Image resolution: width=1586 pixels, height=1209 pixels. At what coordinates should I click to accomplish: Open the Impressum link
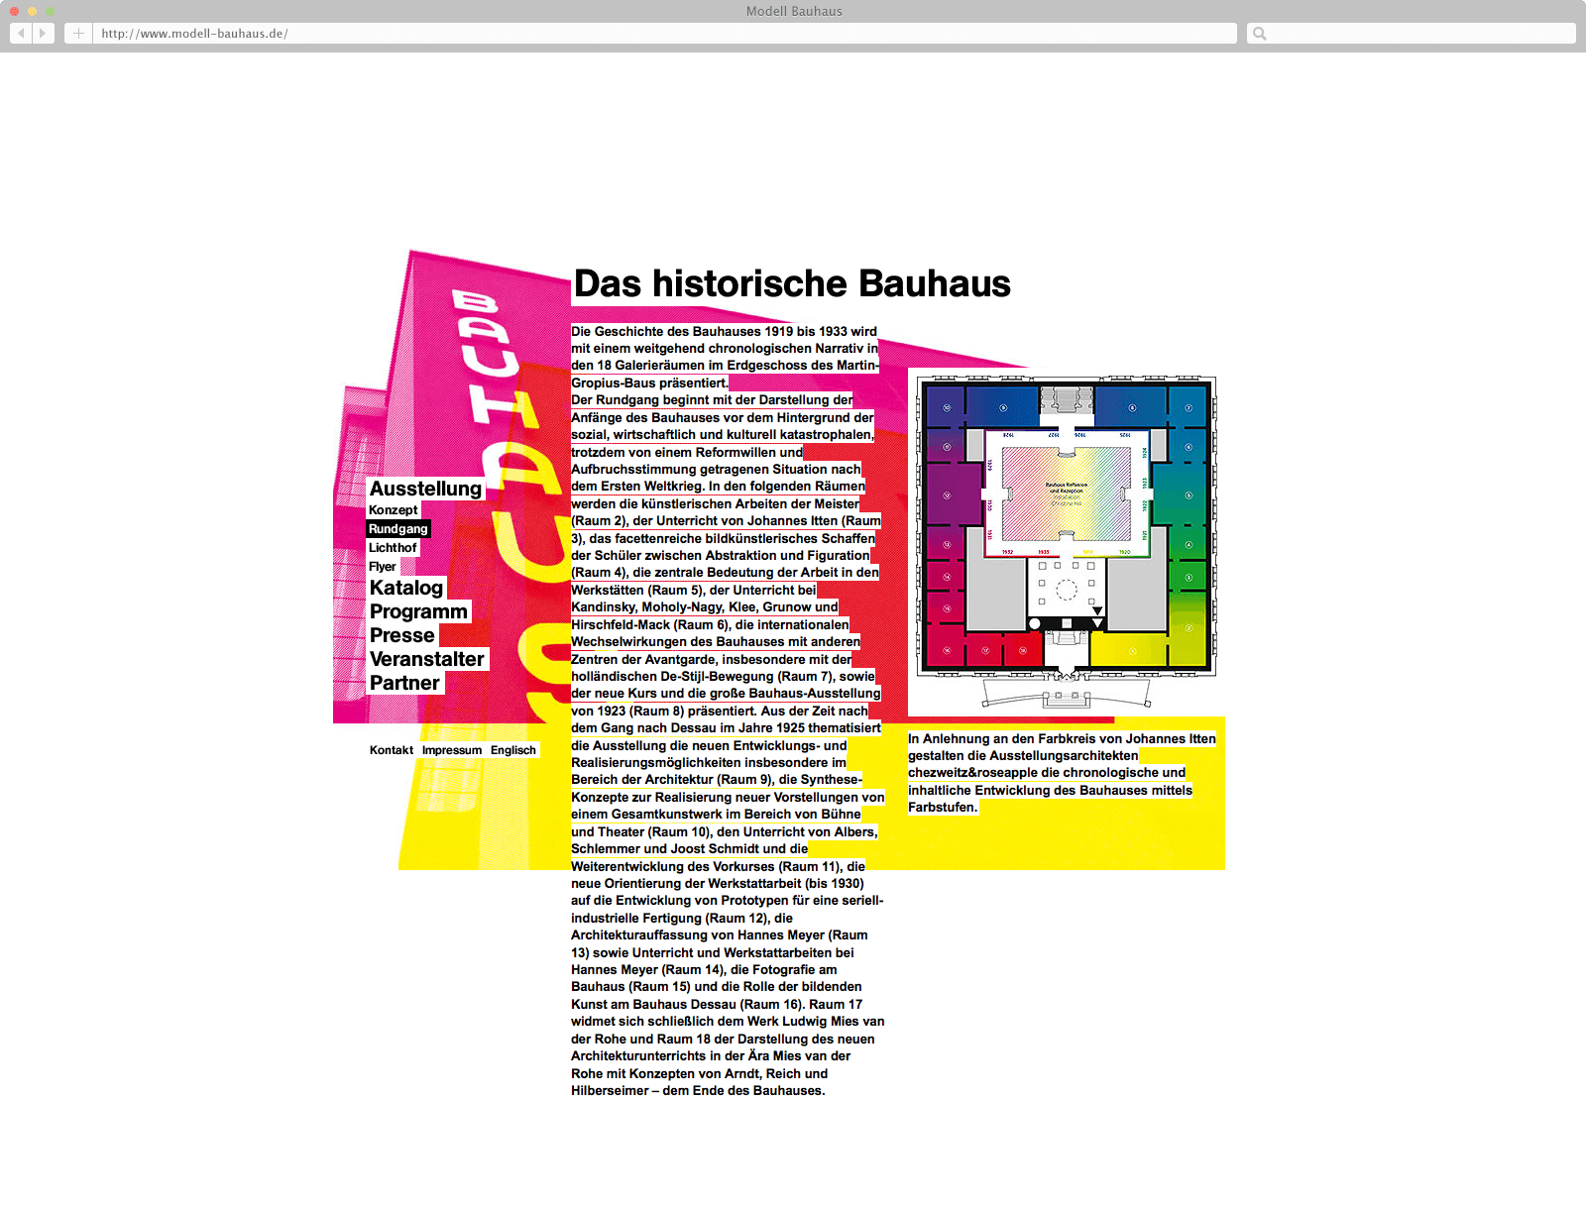pos(452,750)
